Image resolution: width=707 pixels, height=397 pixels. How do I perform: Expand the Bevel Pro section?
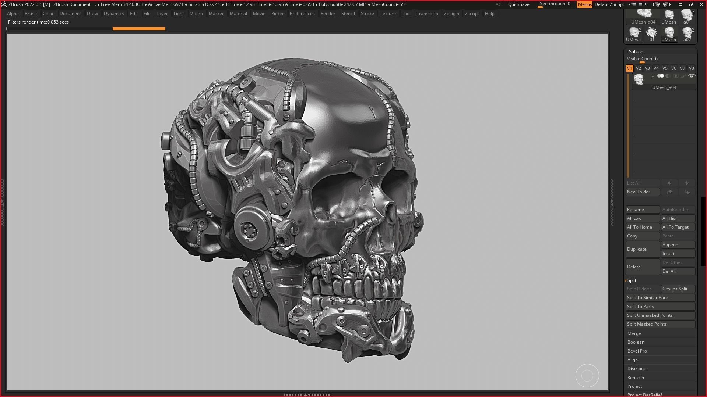pos(637,351)
